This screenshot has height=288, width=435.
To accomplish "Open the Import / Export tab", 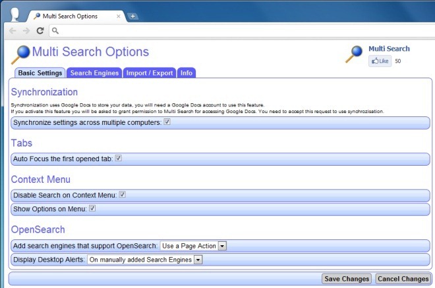I will coord(150,73).
